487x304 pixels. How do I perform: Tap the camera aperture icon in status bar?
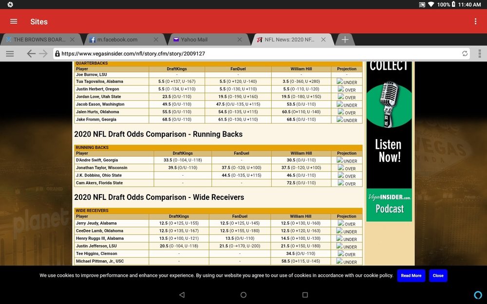(10, 4)
